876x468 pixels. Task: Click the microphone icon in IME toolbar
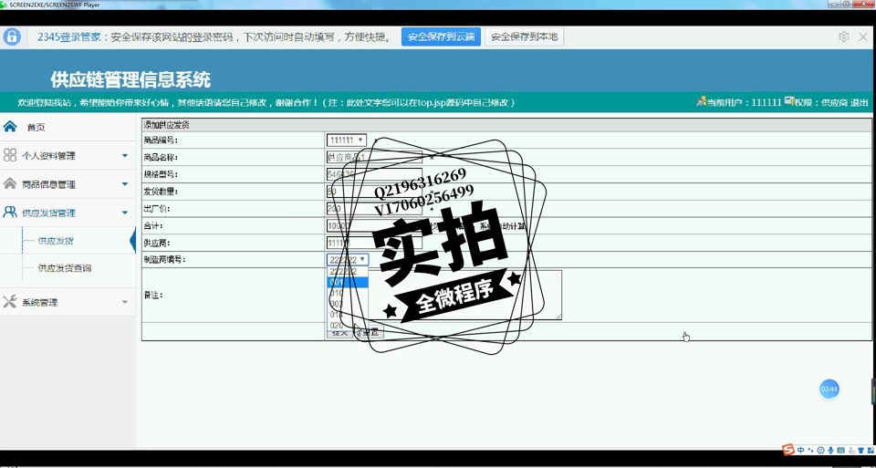(831, 451)
